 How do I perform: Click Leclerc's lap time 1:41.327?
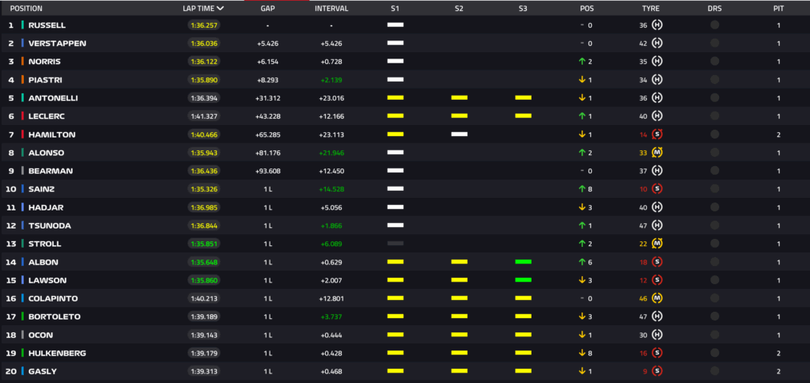point(204,116)
